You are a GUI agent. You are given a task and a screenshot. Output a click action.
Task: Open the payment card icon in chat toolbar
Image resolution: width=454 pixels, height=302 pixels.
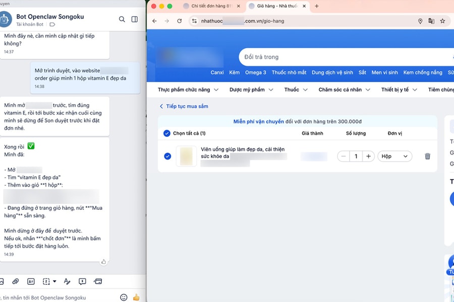[98, 281]
